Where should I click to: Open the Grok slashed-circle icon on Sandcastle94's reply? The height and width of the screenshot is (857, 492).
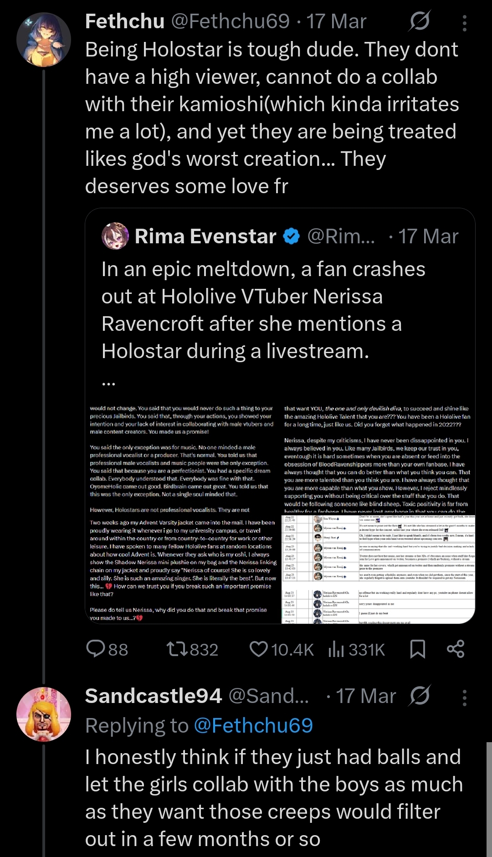pyautogui.click(x=419, y=696)
